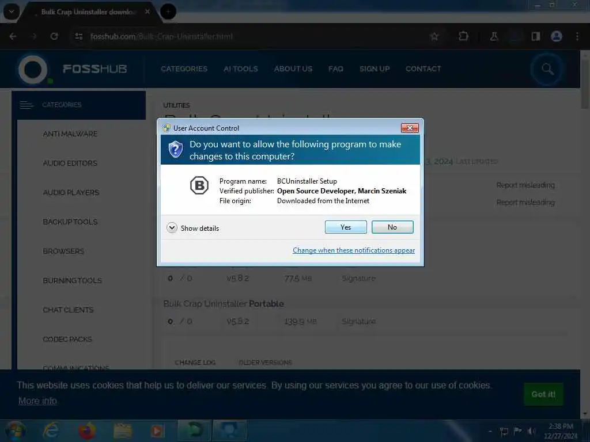Select CHAT CLIENTS category
590x442 pixels.
point(68,310)
